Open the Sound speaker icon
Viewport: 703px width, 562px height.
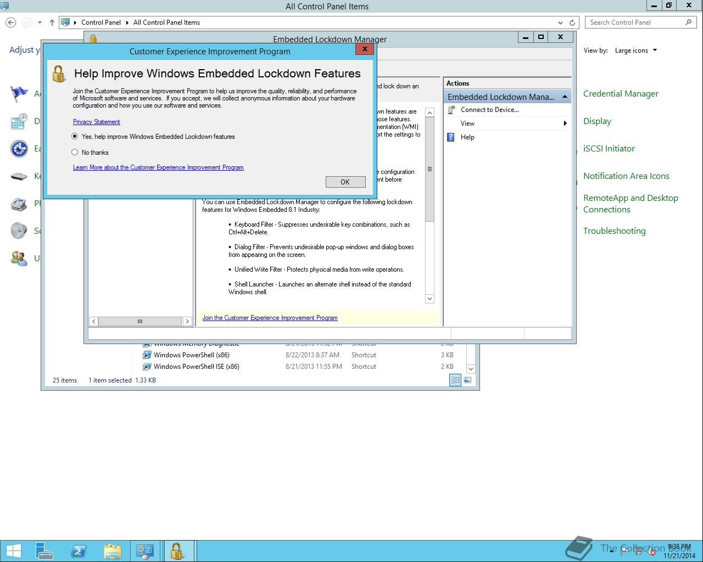click(19, 231)
